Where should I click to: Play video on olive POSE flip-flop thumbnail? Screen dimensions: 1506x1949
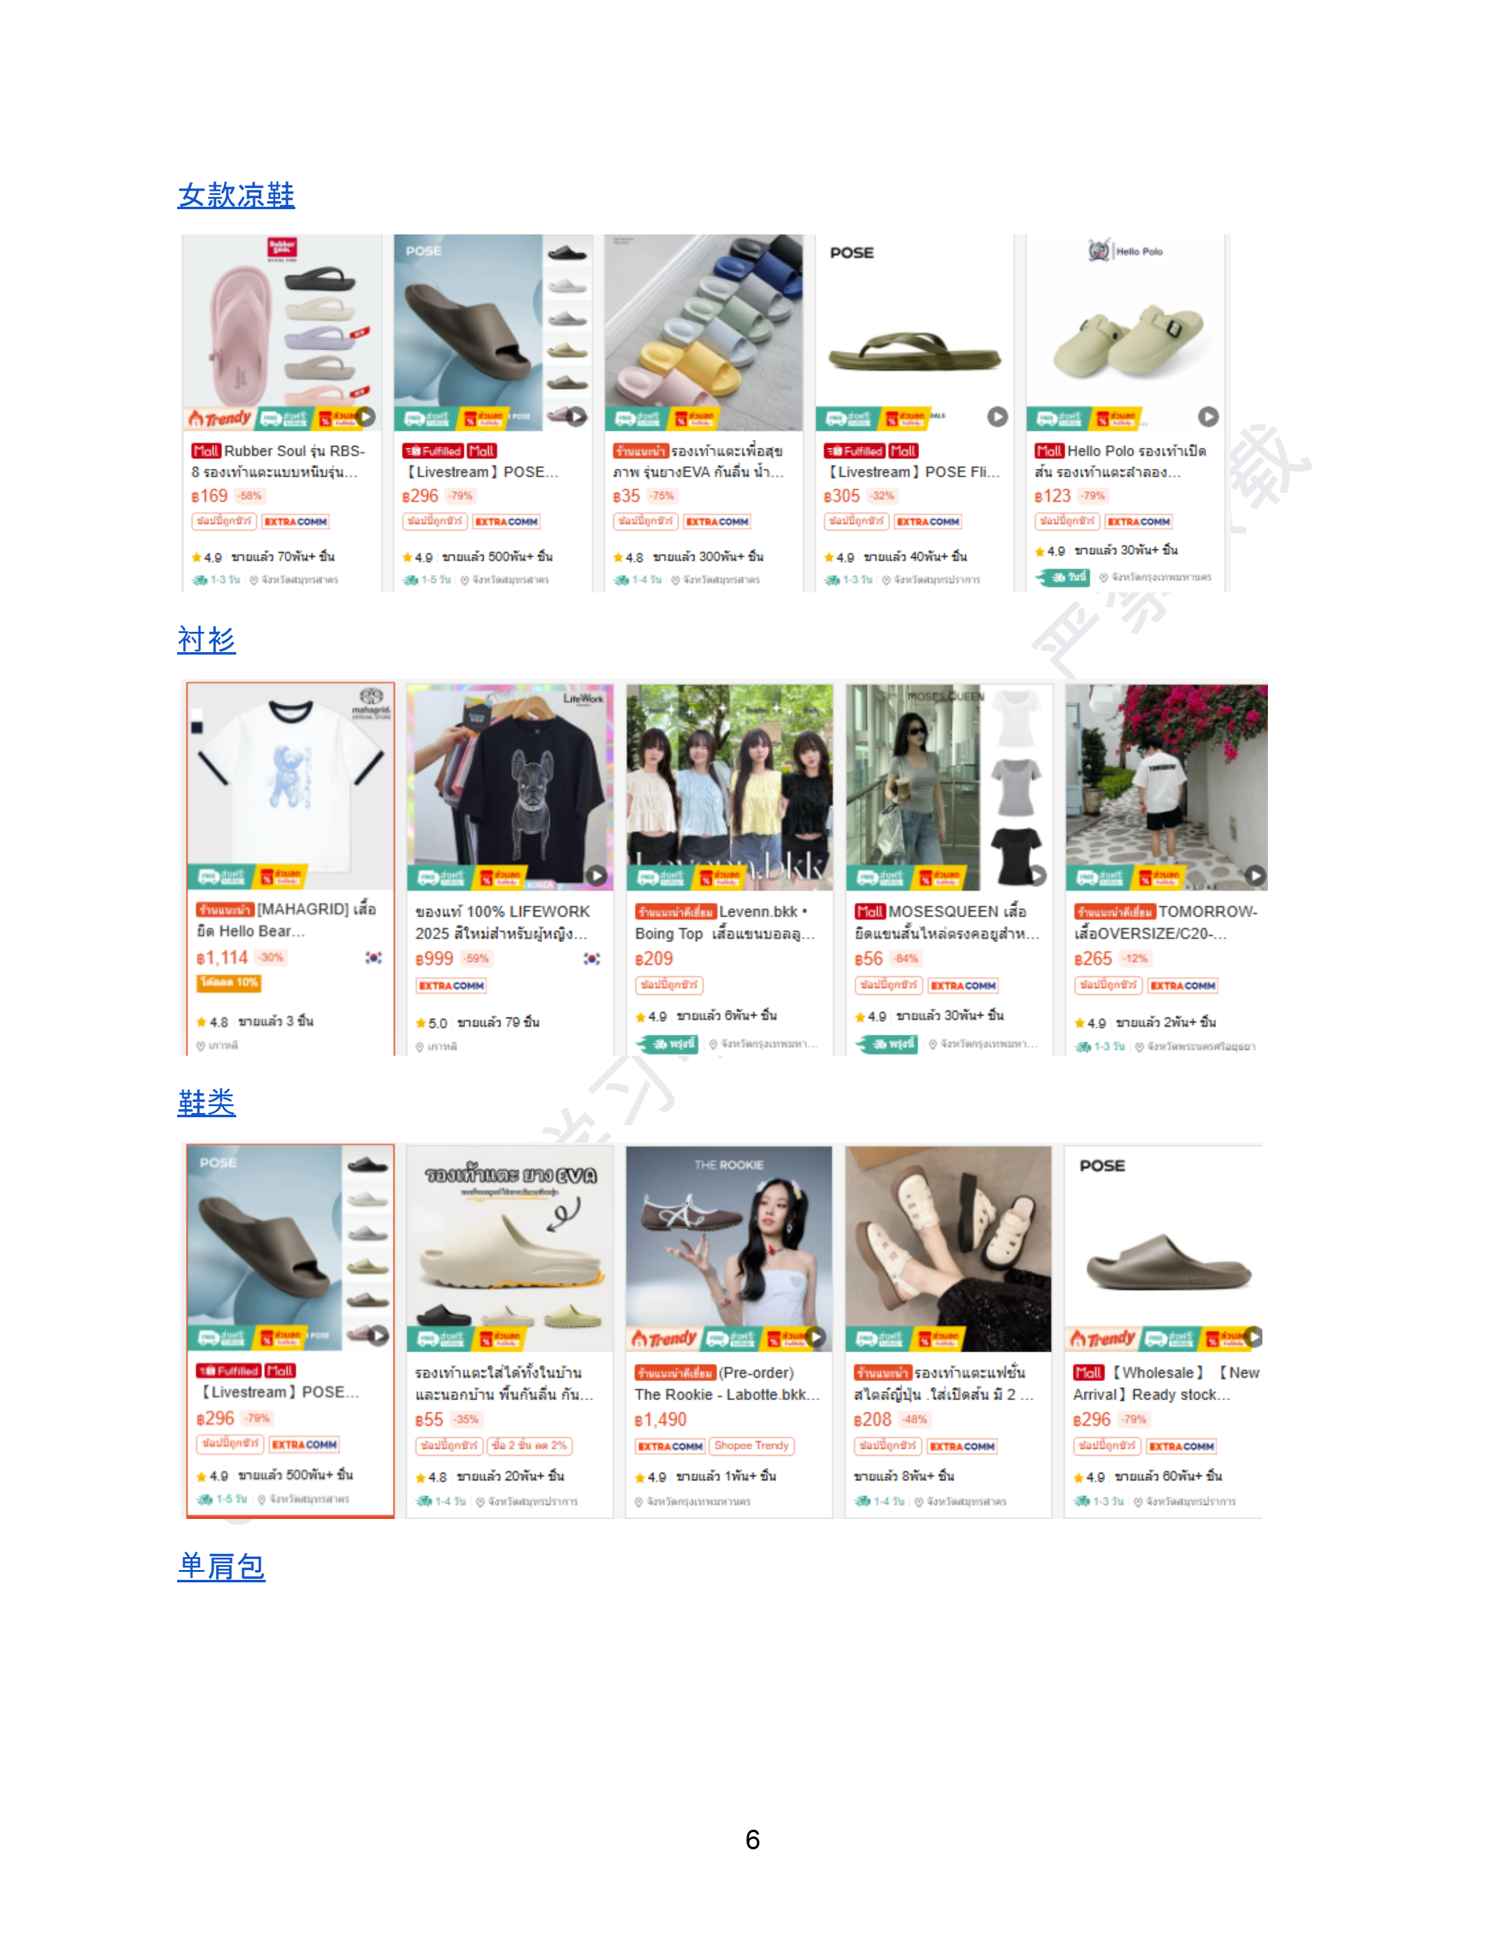997,416
